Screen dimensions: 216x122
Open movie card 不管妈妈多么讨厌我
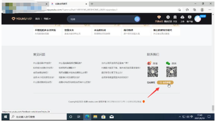pos(47,30)
